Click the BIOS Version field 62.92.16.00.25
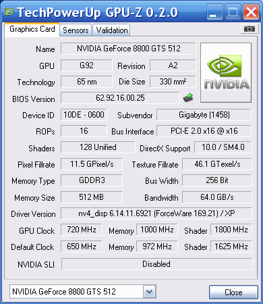This screenshot has height=304, width=263. pyautogui.click(x=120, y=98)
